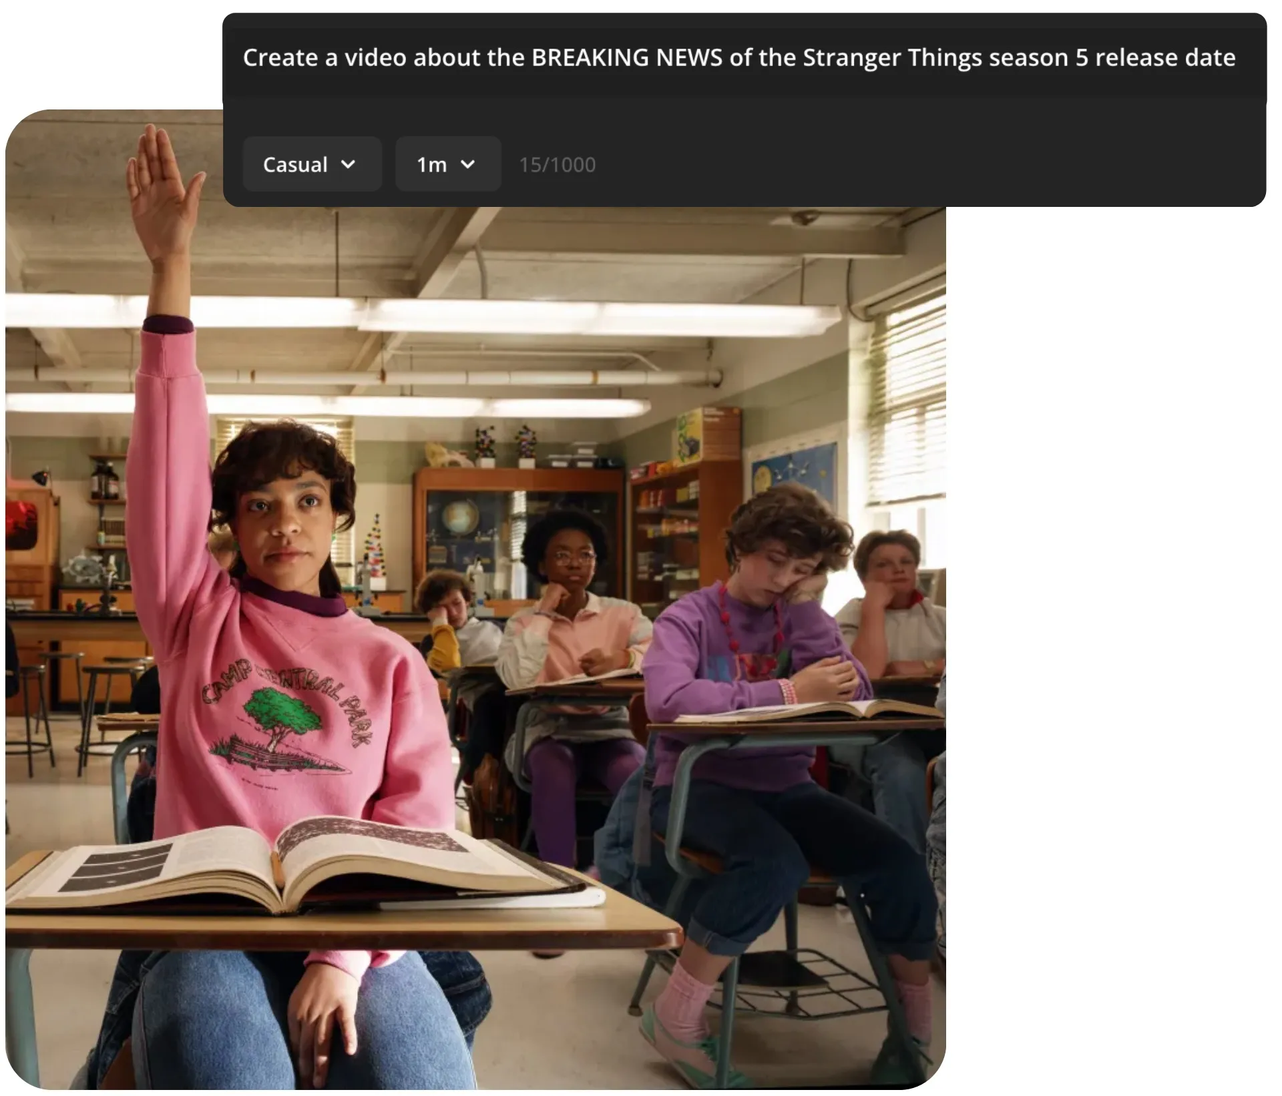Click the raised hand in the photo
The height and width of the screenshot is (1096, 1282).
[164, 190]
